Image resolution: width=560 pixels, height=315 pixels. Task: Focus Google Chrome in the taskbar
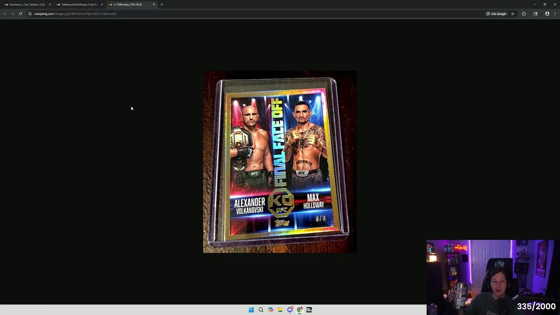click(x=299, y=310)
